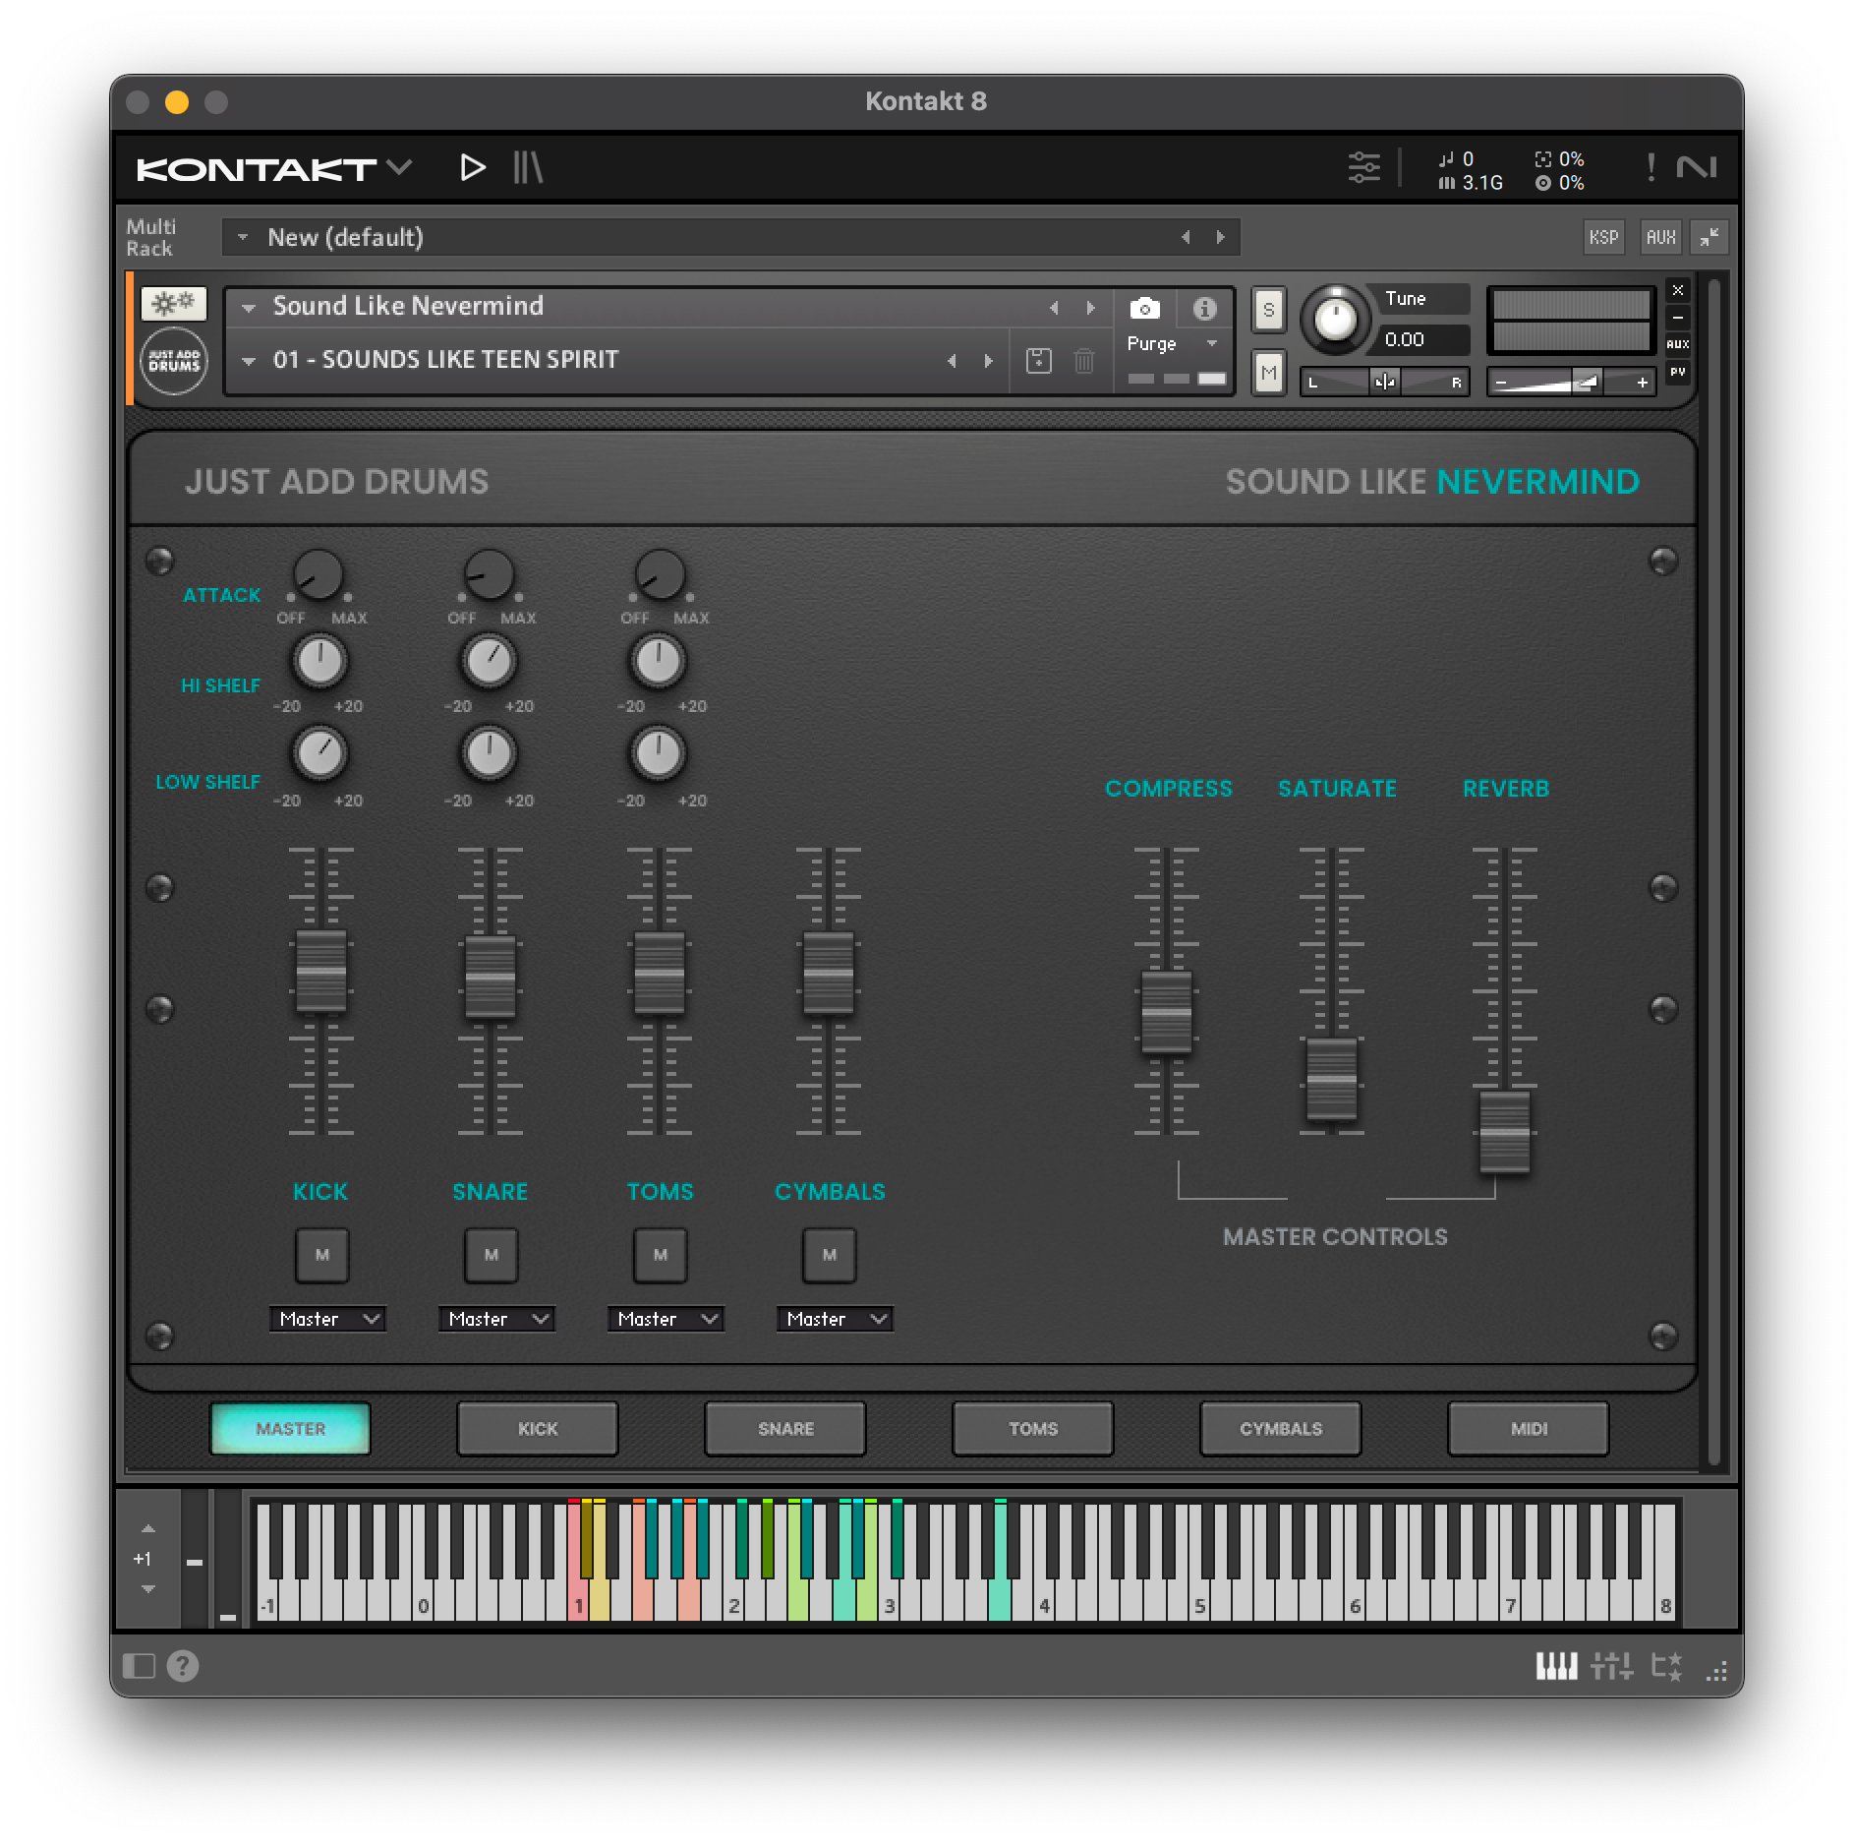Toggle the AUX panel button in Multi Rack

pos(1660,237)
